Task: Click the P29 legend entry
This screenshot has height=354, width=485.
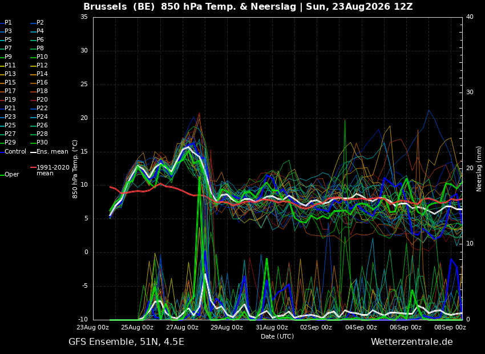Action: (x=8, y=142)
